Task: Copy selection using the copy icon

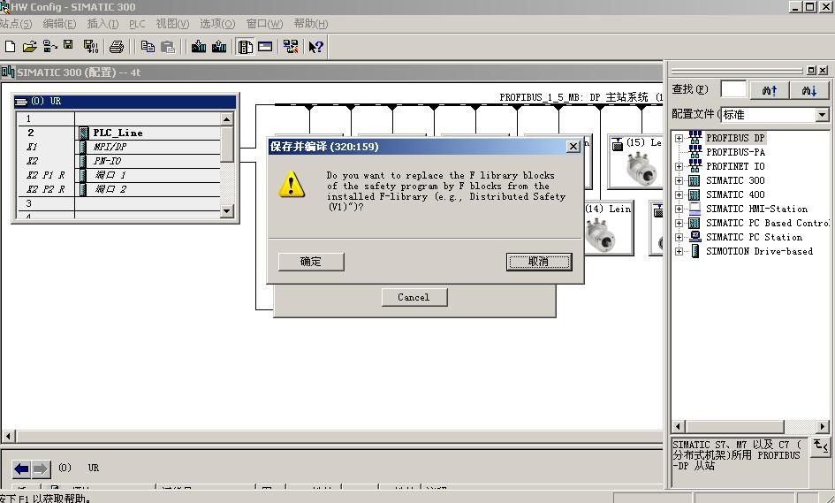Action: point(148,47)
